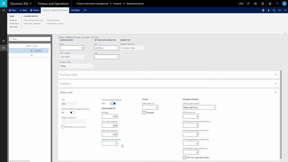
Task: Click the ATP time fence field
Action: [191, 116]
